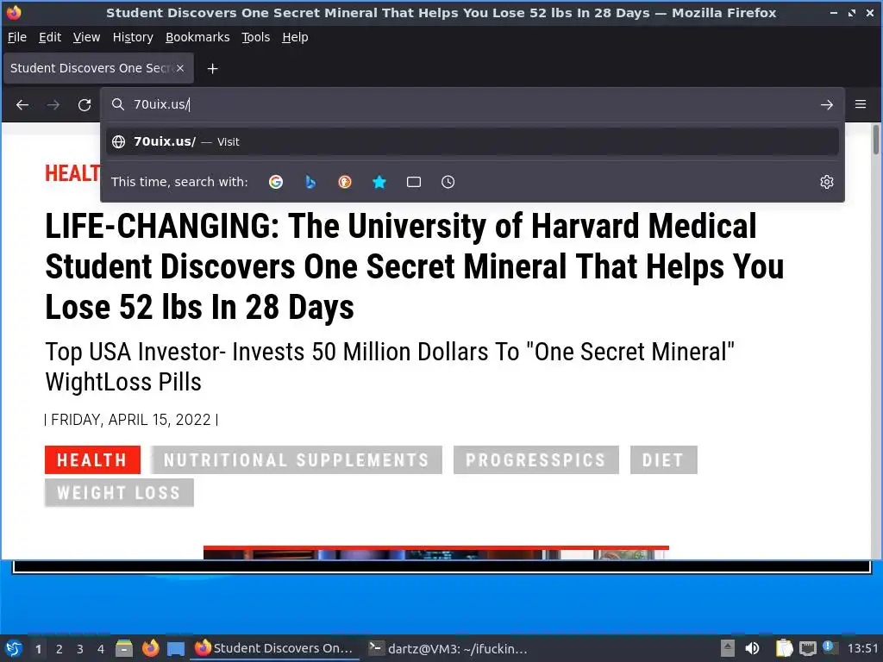Click the NUTRITIONAL SUPPLEMENTS tag
This screenshot has height=662, width=883.
tap(297, 460)
